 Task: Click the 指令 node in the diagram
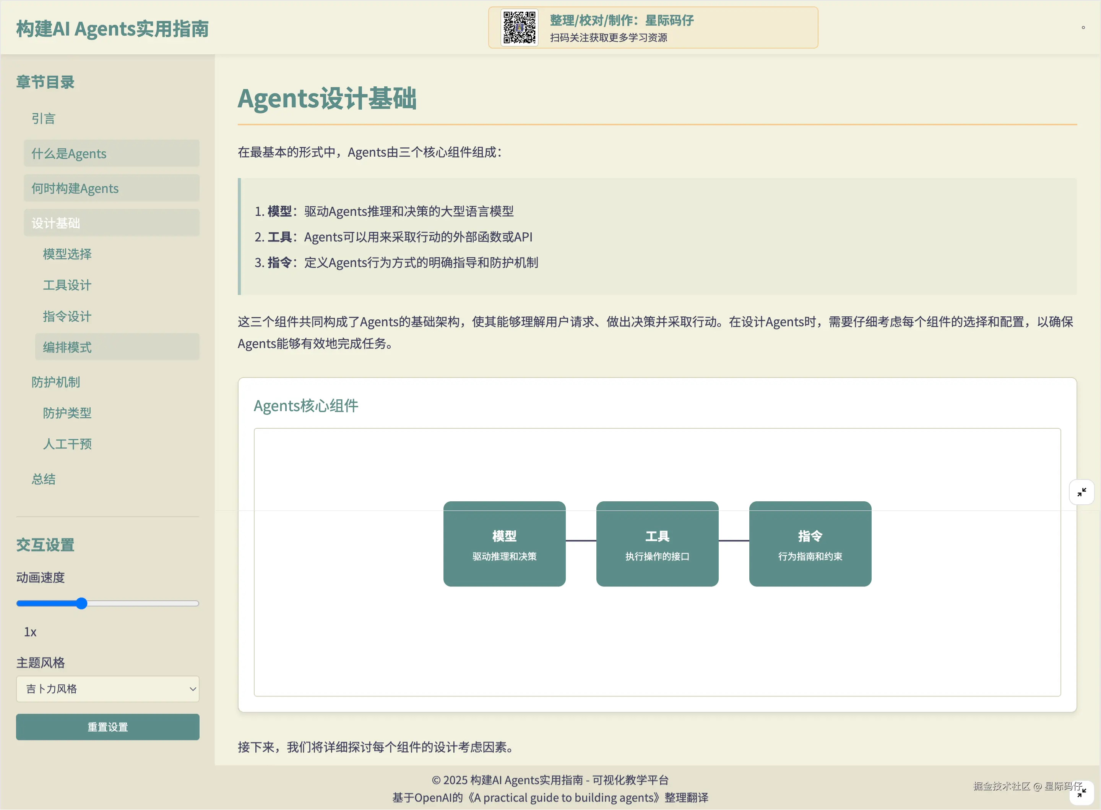click(810, 543)
